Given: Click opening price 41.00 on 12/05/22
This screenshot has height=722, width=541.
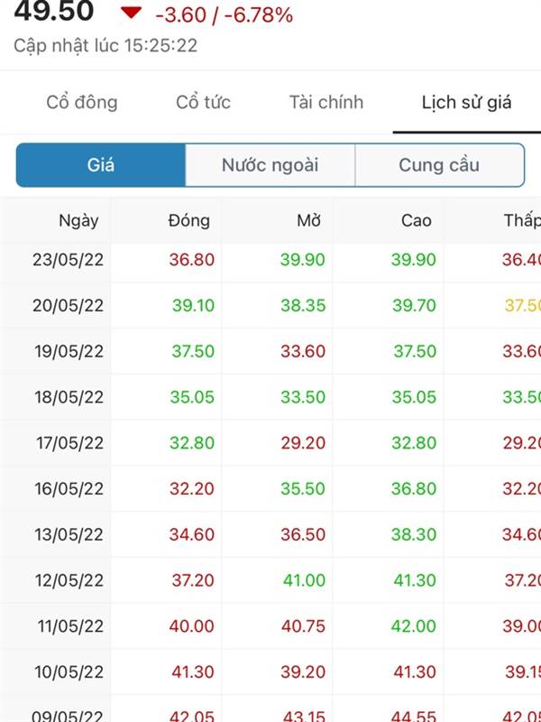Looking at the screenshot, I should [304, 580].
